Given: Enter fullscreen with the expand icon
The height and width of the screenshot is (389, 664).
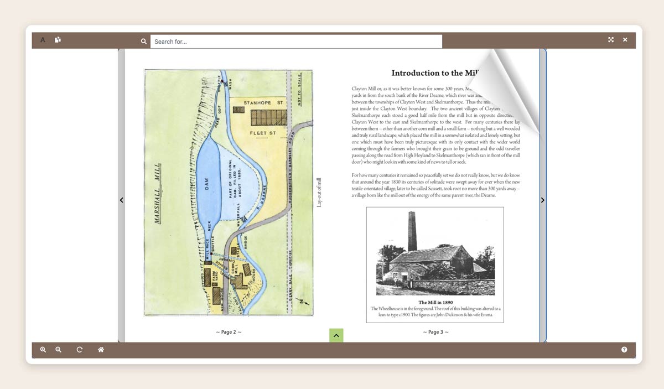Looking at the screenshot, I should [611, 40].
